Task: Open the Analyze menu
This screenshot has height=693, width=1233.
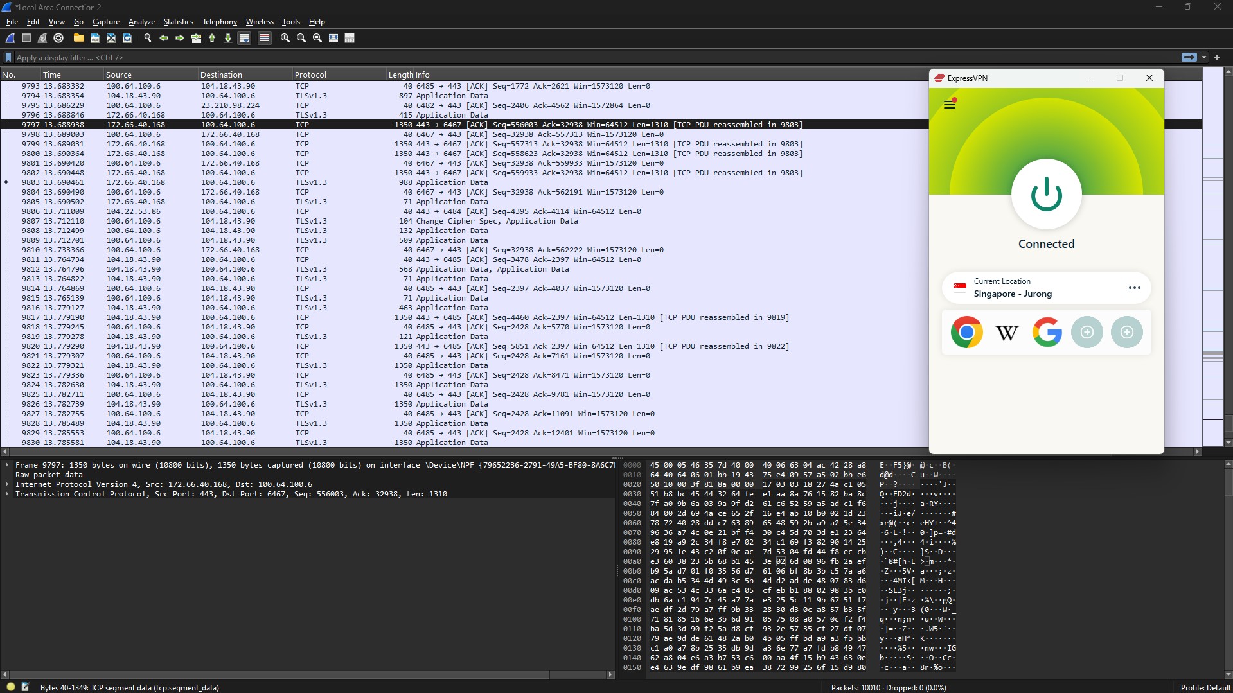Action: point(141,22)
